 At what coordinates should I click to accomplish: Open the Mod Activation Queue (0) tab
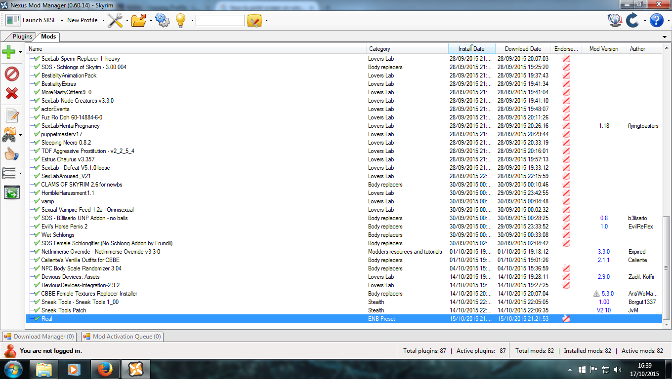click(x=122, y=337)
